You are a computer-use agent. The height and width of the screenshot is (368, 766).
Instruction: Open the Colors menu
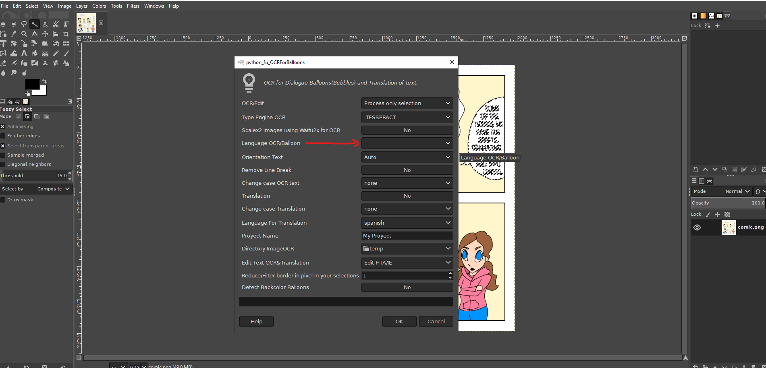click(99, 6)
